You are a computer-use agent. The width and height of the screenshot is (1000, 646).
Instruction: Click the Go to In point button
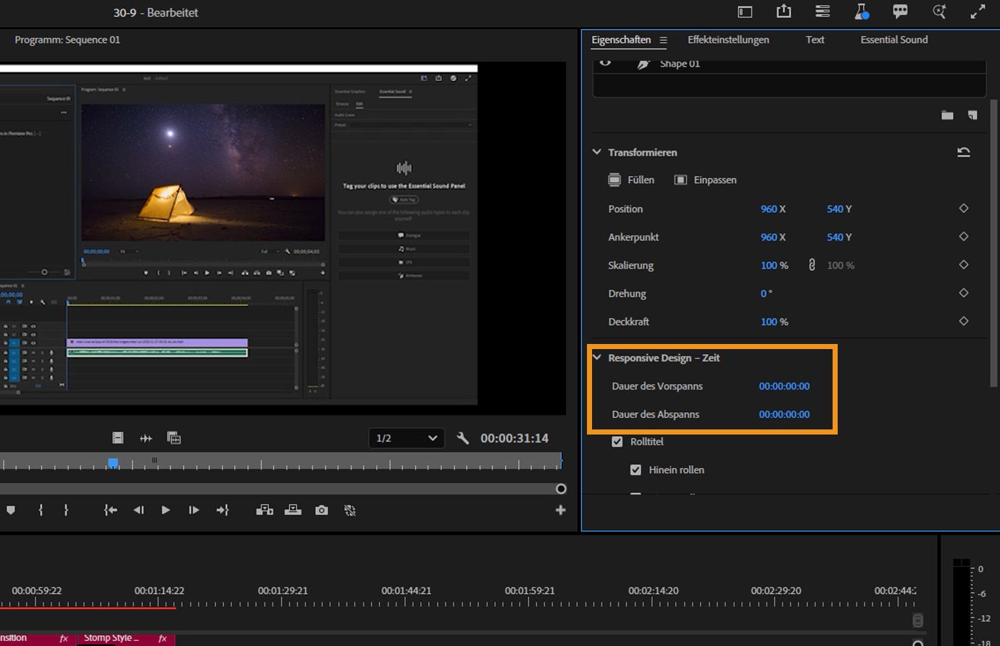(x=110, y=511)
